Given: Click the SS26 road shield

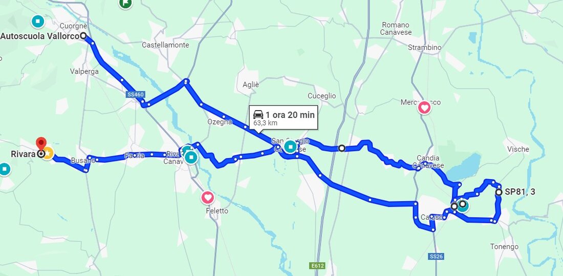Looking at the screenshot, I should [436, 257].
